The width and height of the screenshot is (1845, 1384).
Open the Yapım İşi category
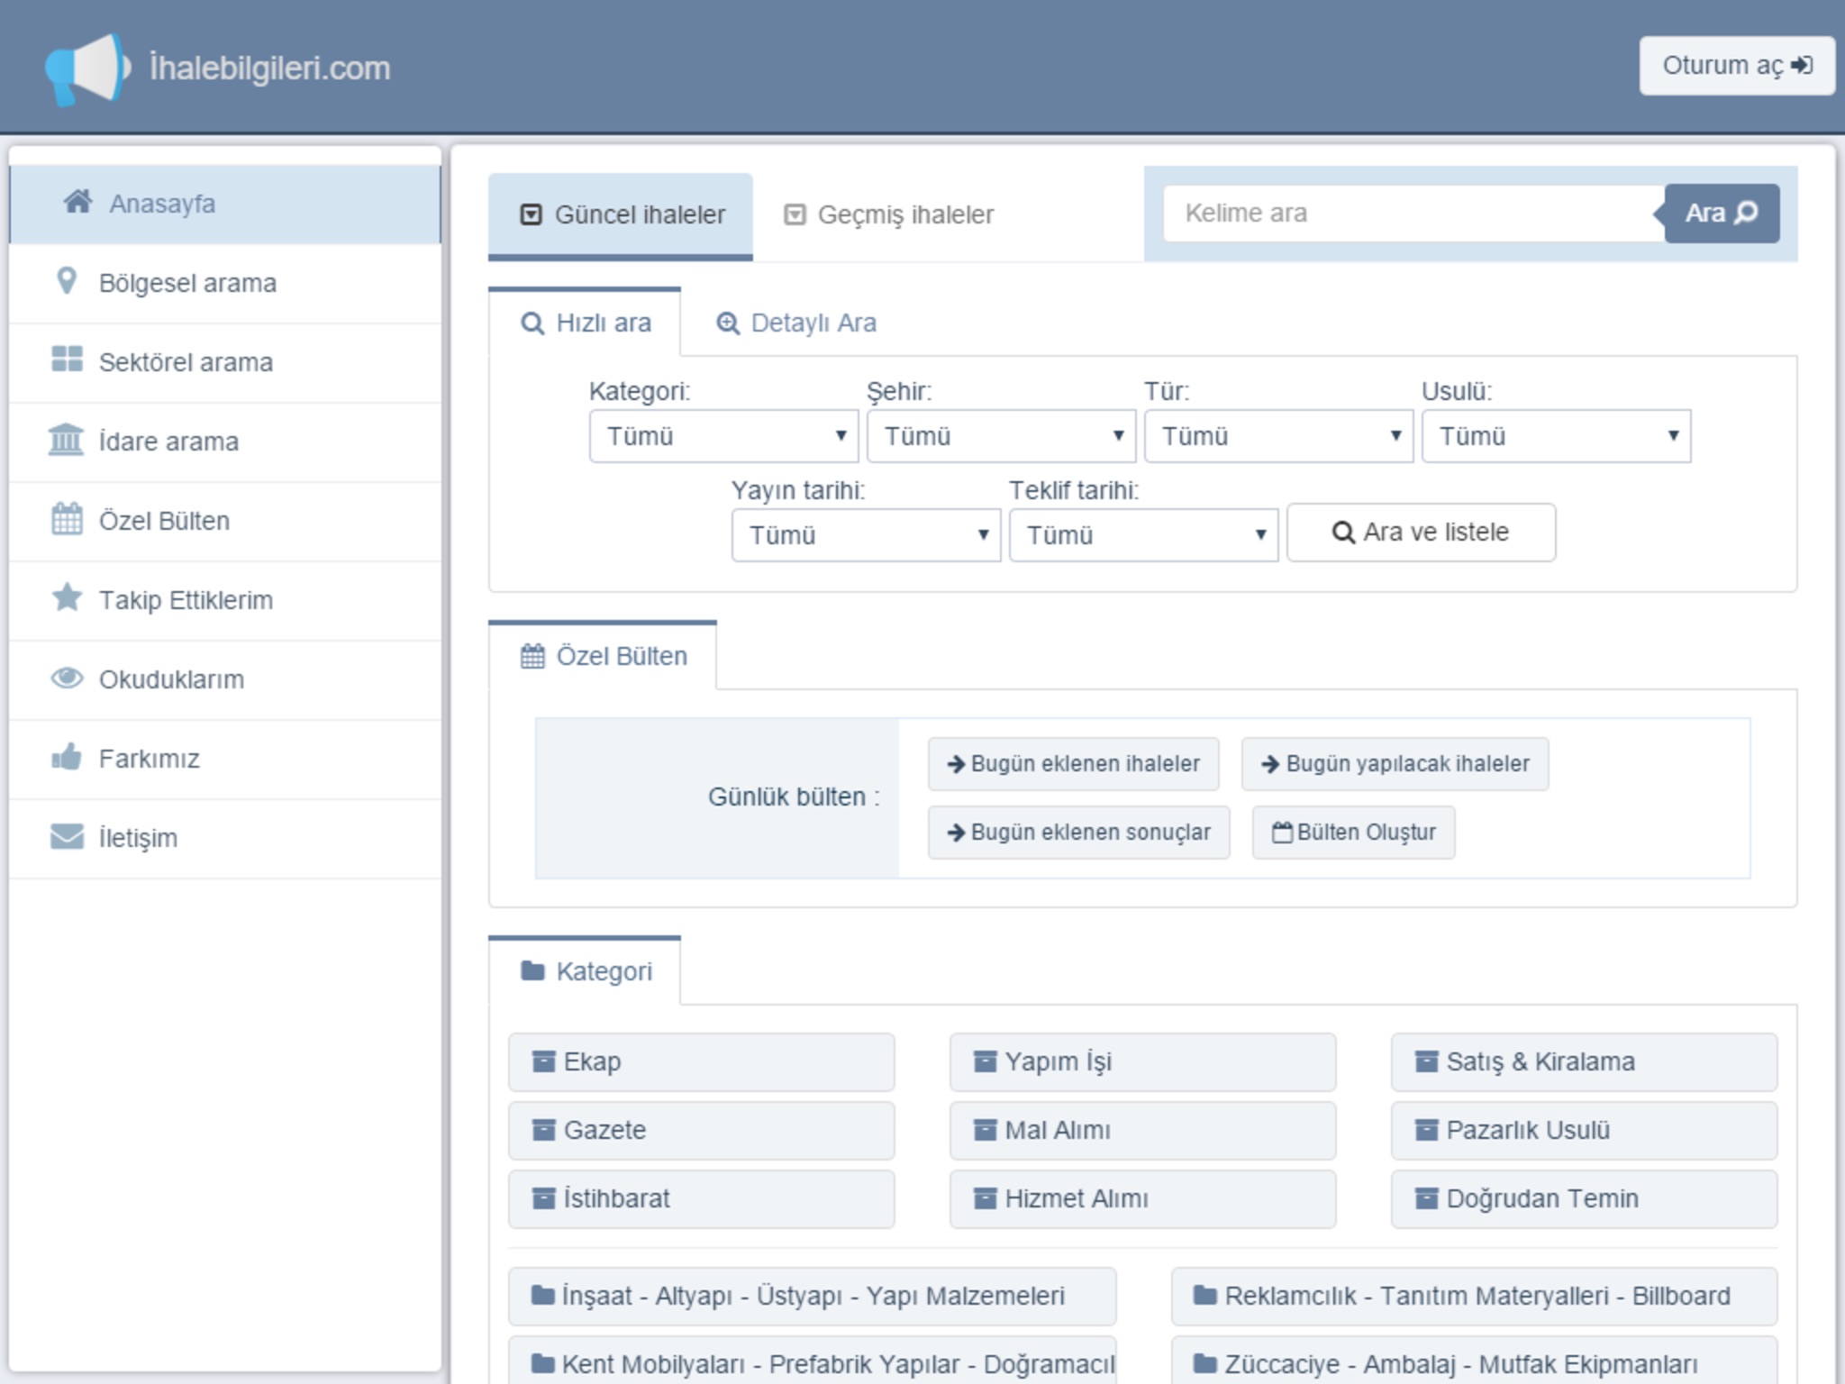[x=1141, y=1061]
